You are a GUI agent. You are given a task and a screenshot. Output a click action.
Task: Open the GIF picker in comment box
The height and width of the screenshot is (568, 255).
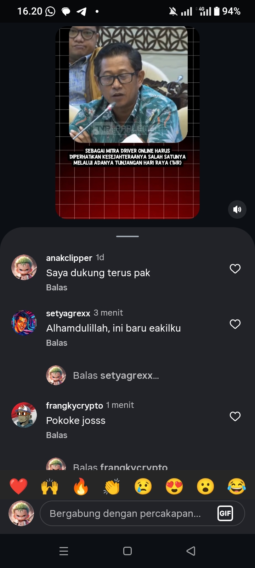(x=225, y=513)
